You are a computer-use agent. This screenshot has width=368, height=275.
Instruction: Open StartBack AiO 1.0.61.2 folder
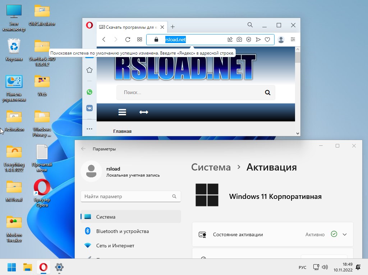coord(42,53)
